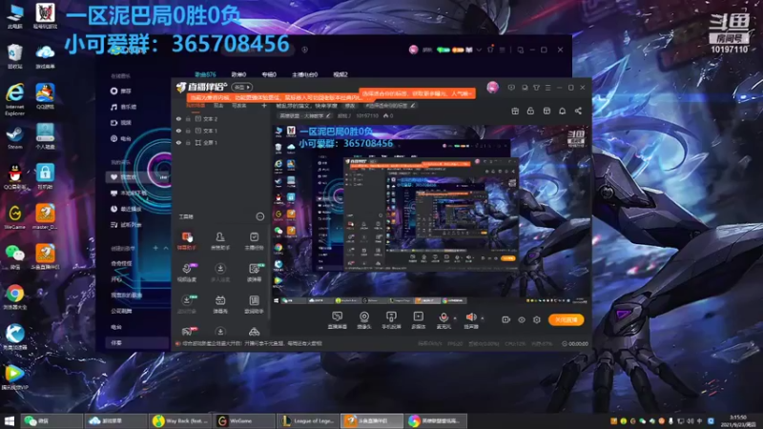Viewport: 763px width, 429px height.
Task: Share the stream via the share icon
Action: [x=578, y=111]
